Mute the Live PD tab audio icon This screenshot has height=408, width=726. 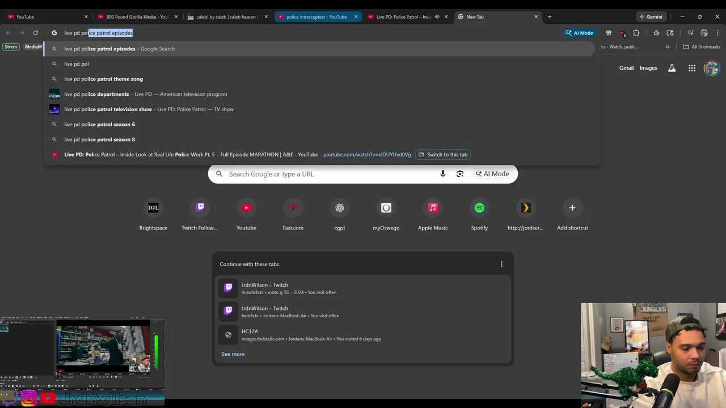point(437,17)
